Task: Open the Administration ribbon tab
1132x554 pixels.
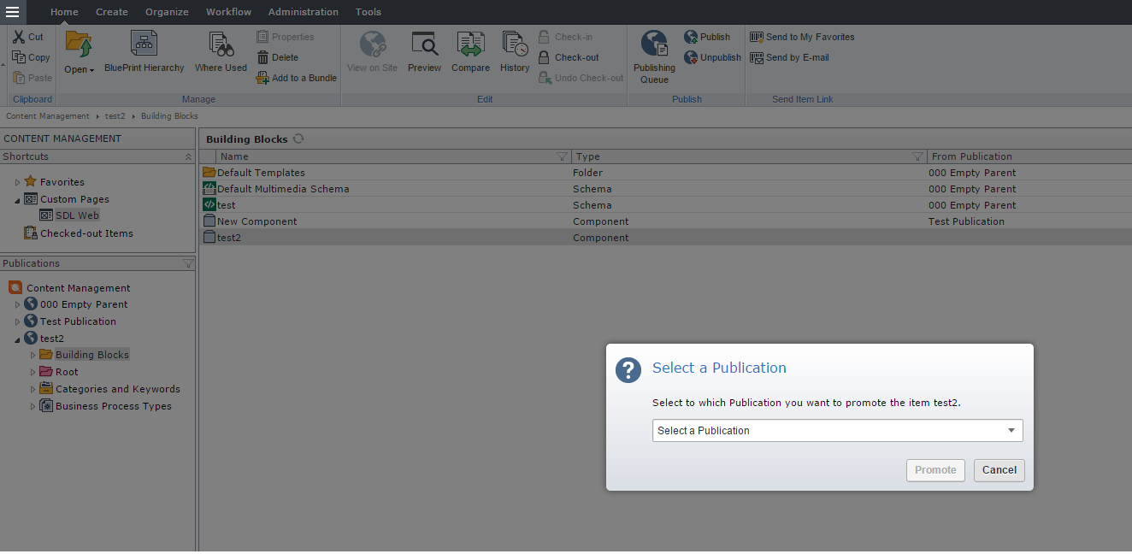Action: pyautogui.click(x=303, y=12)
